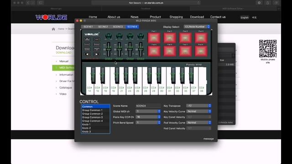Click the disabled Pad Const Velocity dropdown
This screenshot has width=292, height=164.
pos(199,128)
